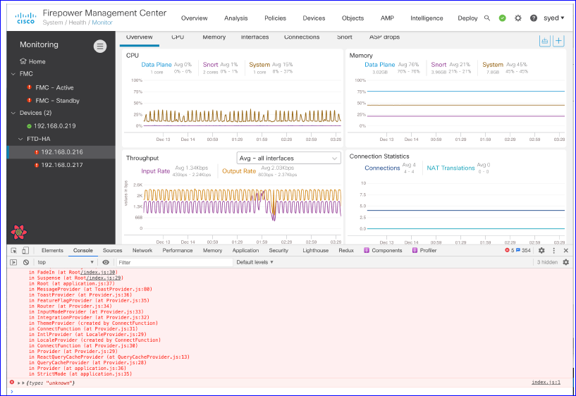Clear the console with the ban icon
The height and width of the screenshot is (396, 576).
[x=26, y=262]
